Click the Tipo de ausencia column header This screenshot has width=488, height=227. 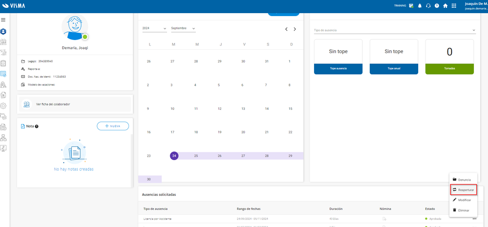point(155,208)
